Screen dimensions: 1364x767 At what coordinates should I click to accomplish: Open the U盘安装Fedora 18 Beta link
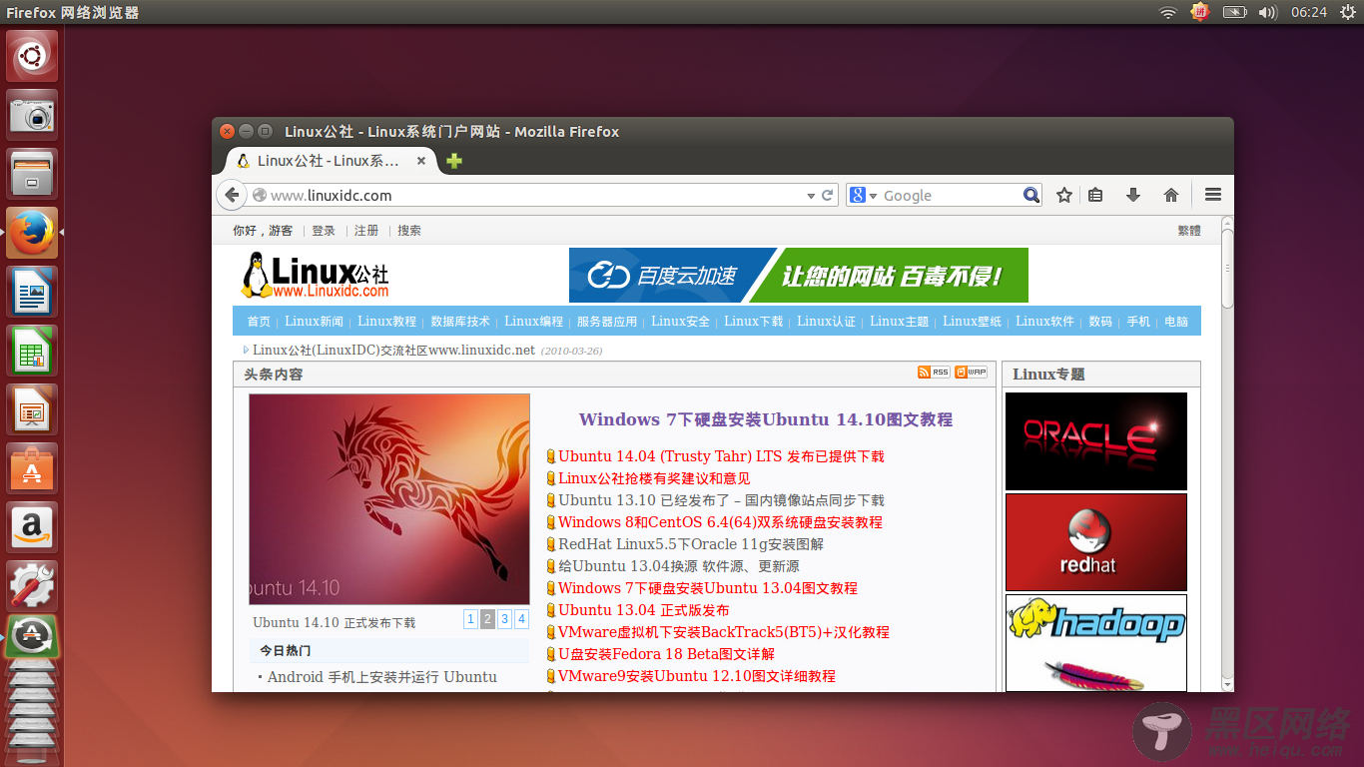tap(666, 654)
